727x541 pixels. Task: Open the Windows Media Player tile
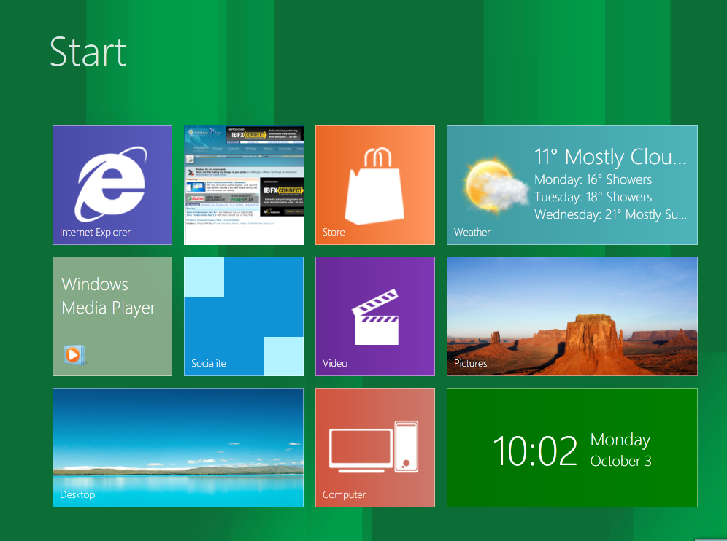112,316
